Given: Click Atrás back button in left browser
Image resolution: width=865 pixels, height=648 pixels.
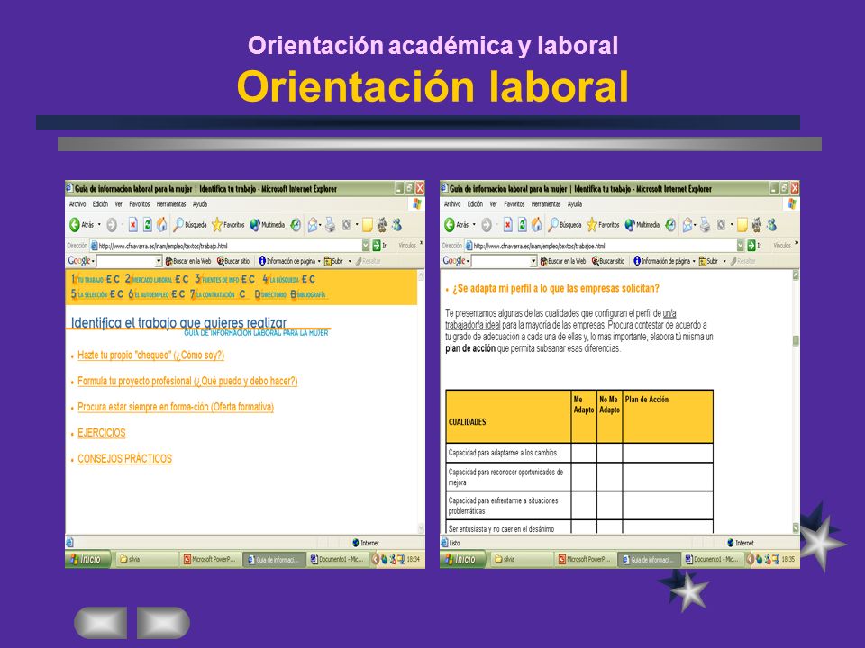Looking at the screenshot, I should 81,225.
